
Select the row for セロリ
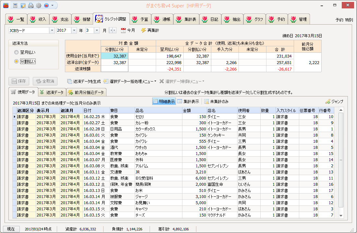[173, 117]
